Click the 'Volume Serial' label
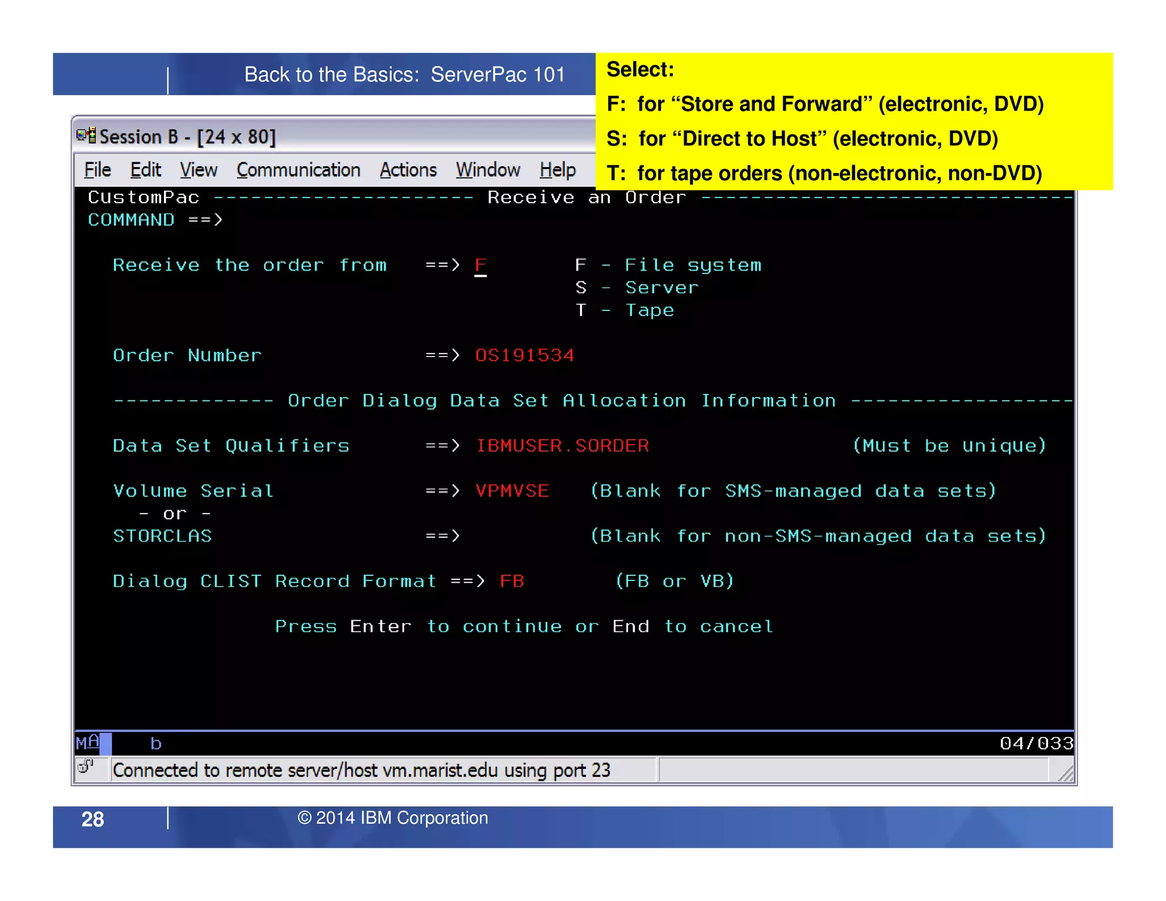 click(194, 490)
